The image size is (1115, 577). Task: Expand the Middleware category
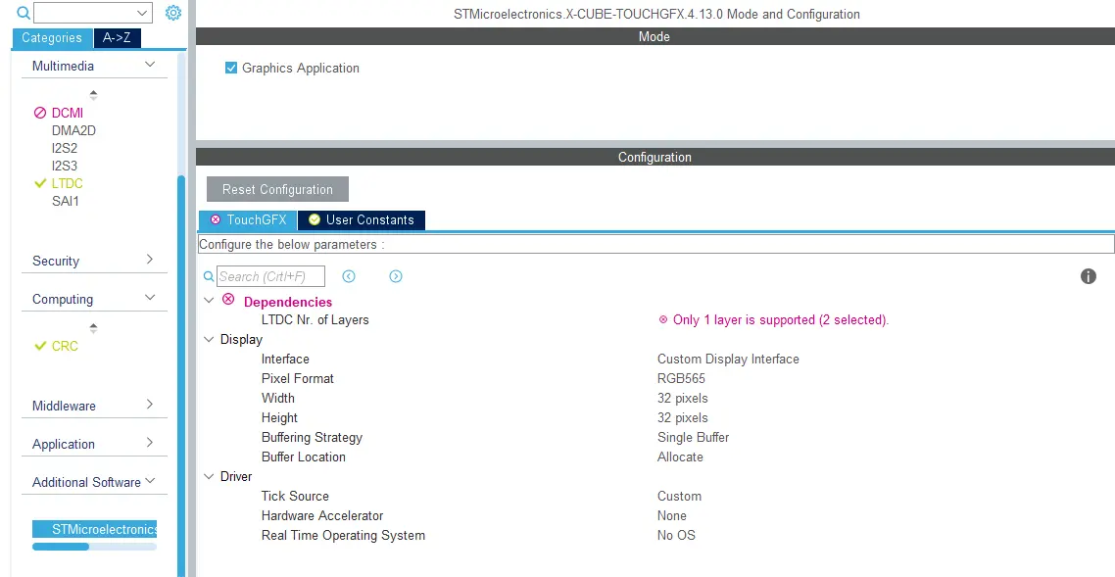[149, 405]
